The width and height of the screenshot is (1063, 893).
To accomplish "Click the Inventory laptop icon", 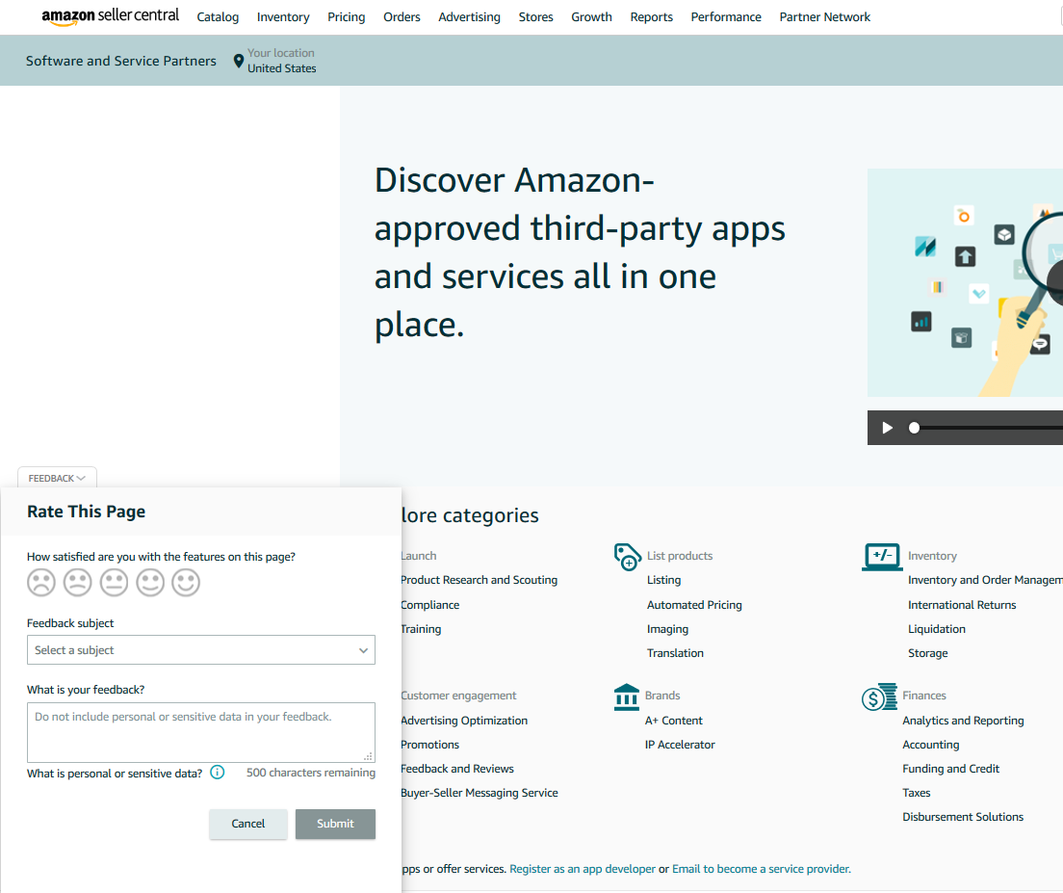I will (881, 557).
